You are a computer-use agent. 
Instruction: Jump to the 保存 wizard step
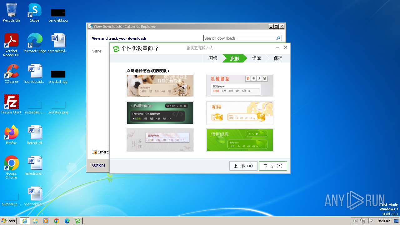pos(278,58)
